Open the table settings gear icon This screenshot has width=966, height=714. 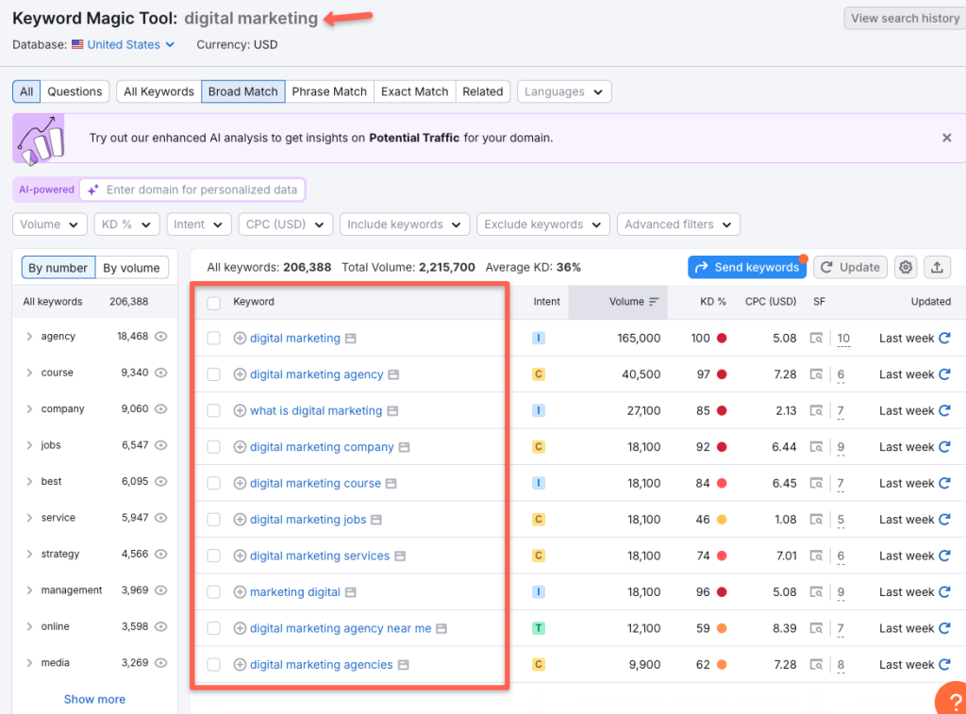point(905,267)
